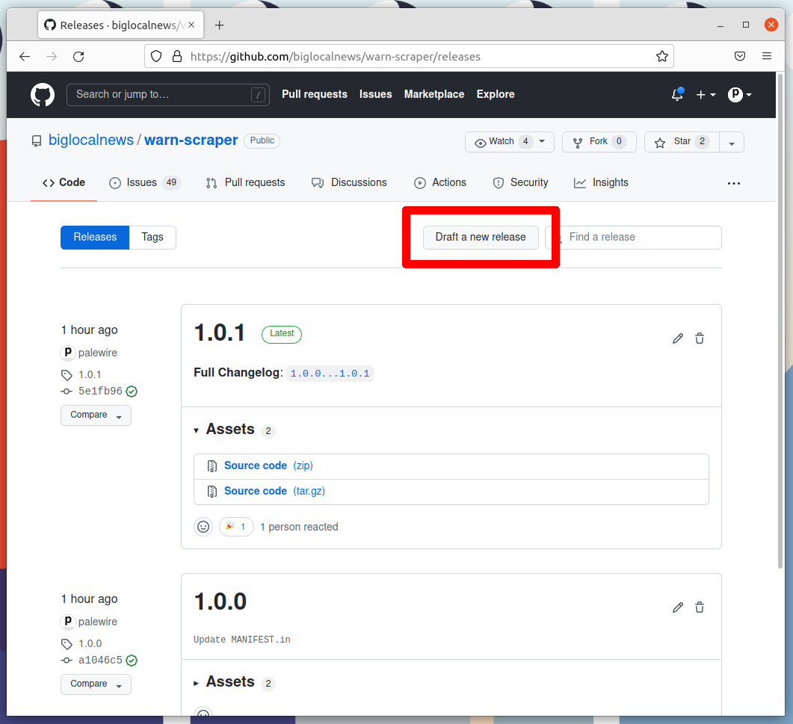Click the shield tracking protection icon
Screen dimensions: 793x724
click(x=156, y=56)
